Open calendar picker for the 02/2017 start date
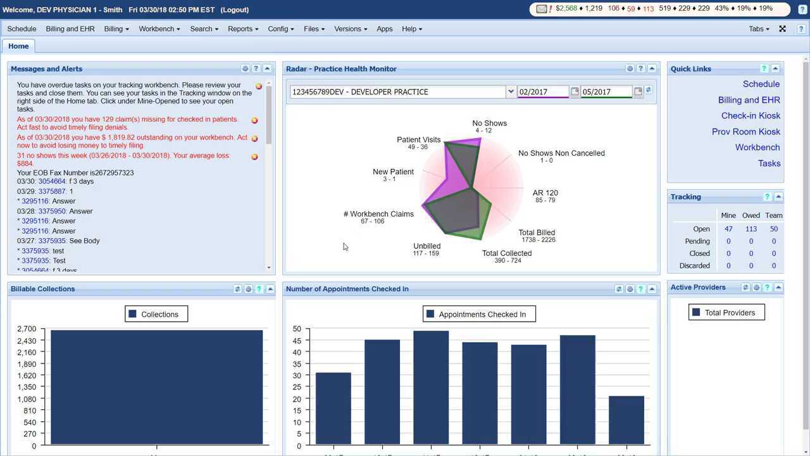This screenshot has width=810, height=456. [x=575, y=92]
